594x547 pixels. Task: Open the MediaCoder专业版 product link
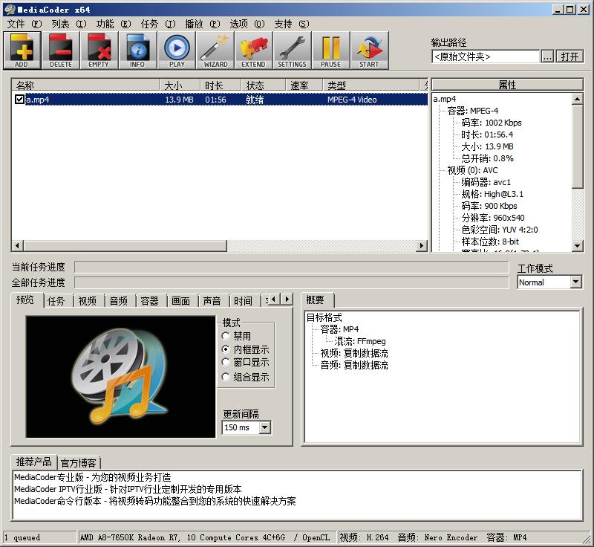coord(92,477)
